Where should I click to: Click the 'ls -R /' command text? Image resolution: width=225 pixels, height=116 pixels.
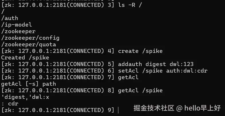pos(129,5)
